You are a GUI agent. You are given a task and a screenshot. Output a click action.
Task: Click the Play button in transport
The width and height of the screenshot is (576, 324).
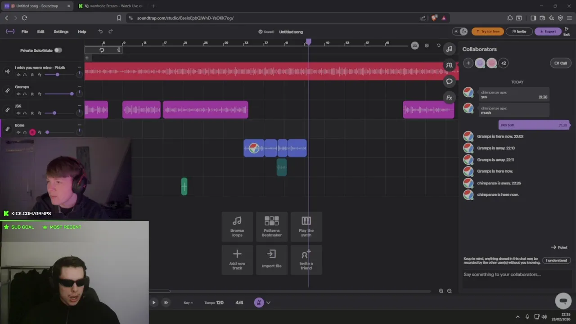[x=153, y=302]
